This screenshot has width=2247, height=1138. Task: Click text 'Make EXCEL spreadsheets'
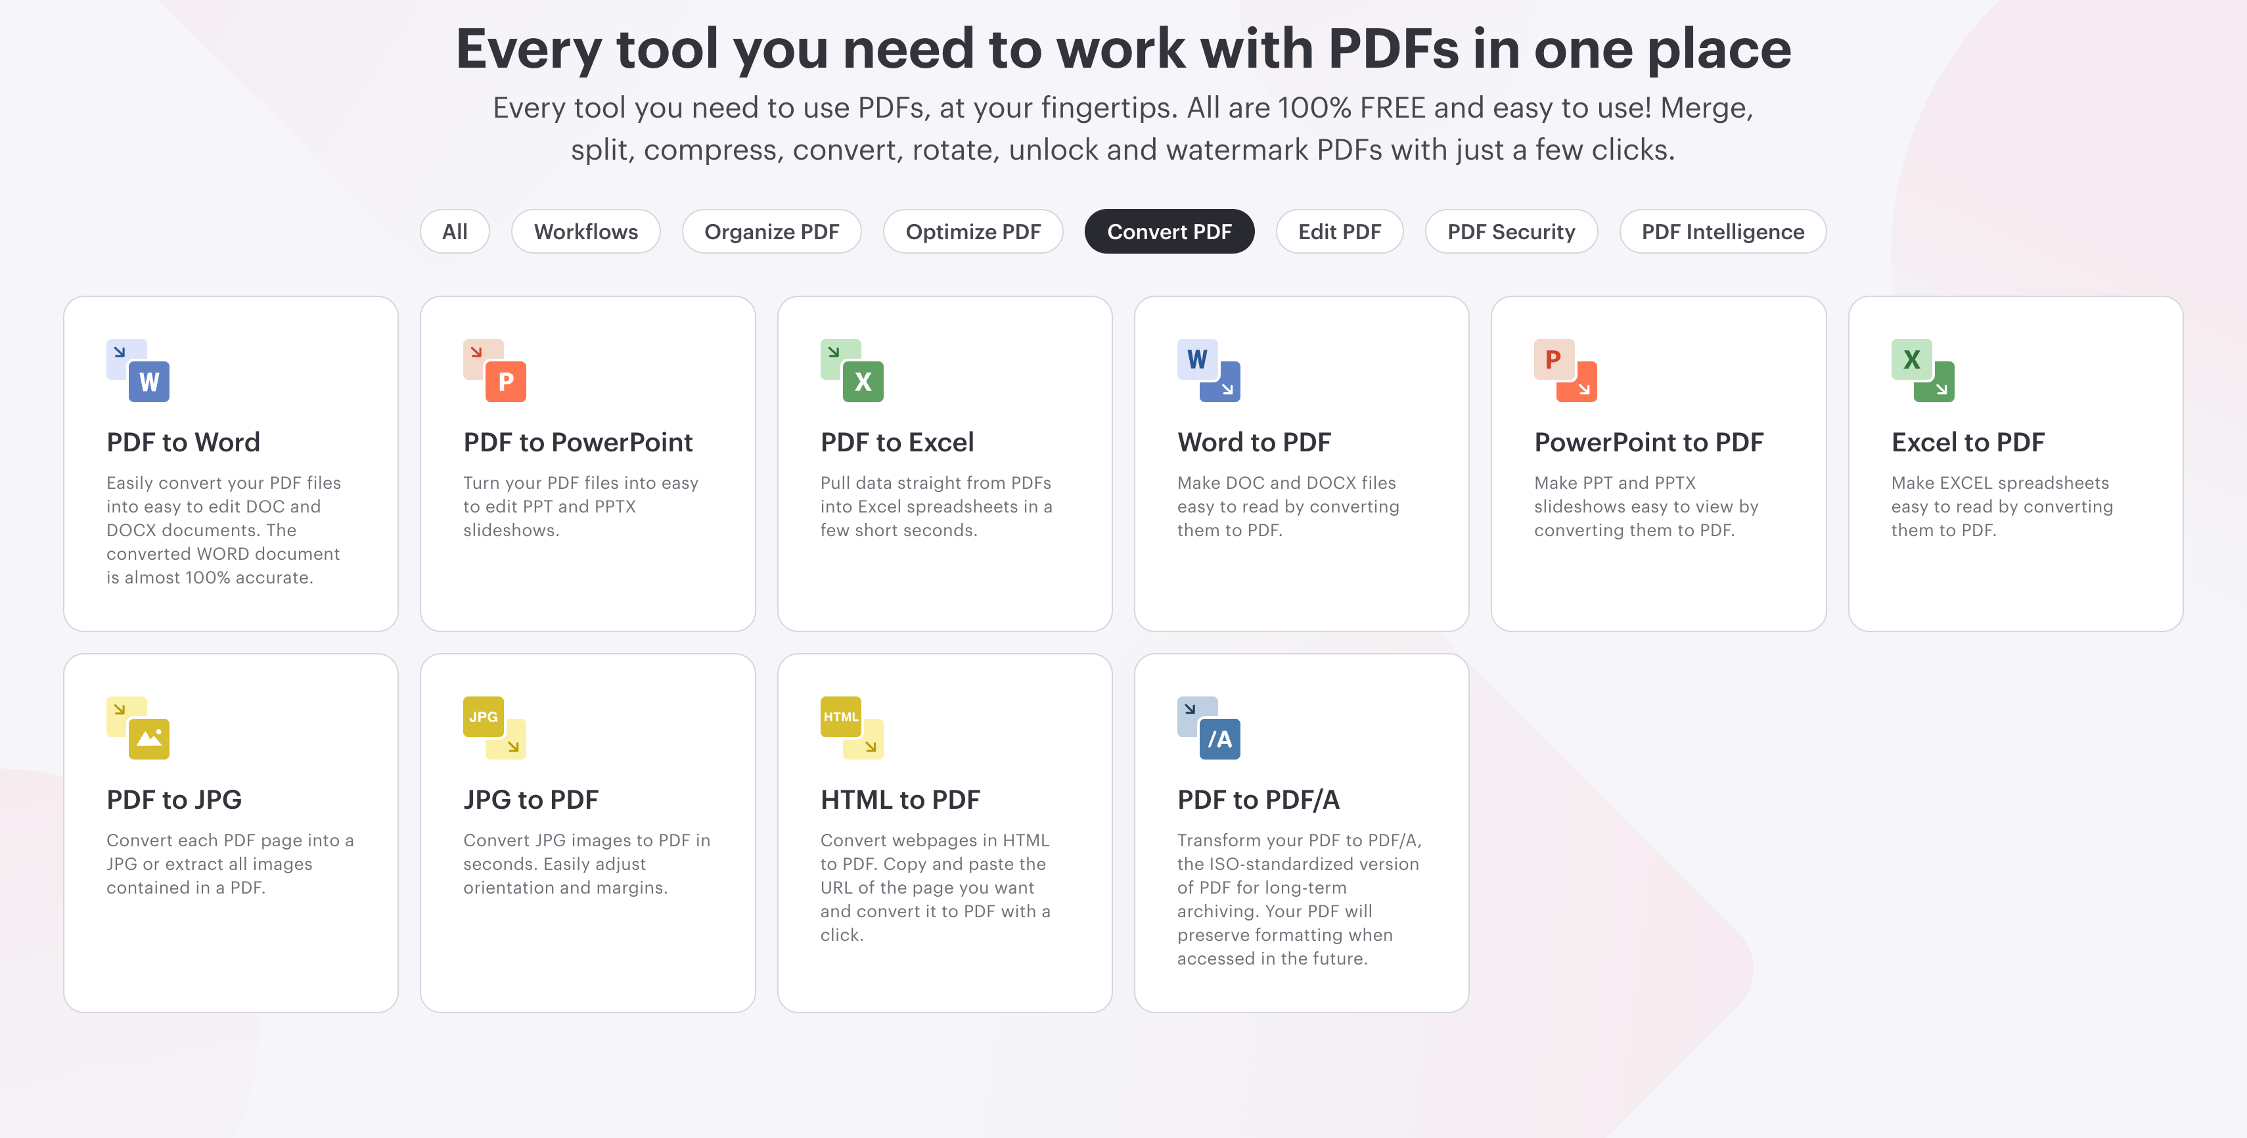pos(2000,483)
